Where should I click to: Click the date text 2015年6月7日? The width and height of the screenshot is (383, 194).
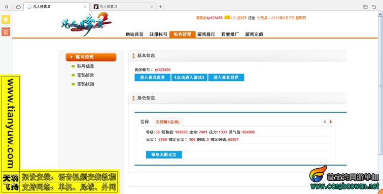tap(283, 18)
